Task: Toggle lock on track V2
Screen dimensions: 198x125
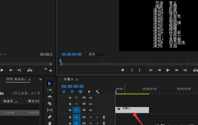Action: point(70,104)
